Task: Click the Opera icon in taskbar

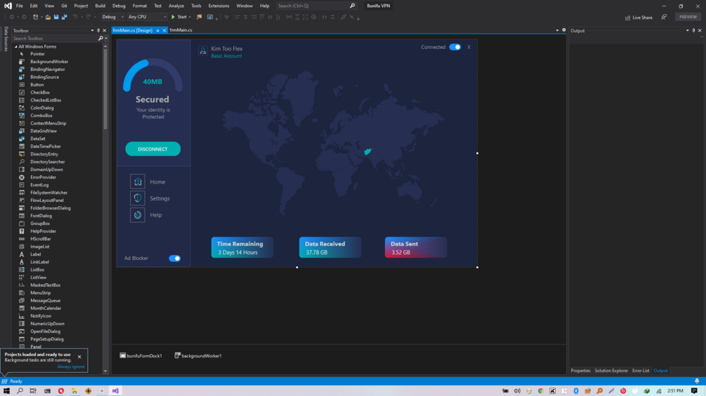Action: (61, 390)
